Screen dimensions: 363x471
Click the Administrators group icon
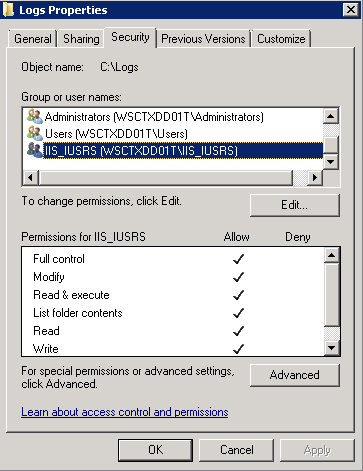click(34, 117)
